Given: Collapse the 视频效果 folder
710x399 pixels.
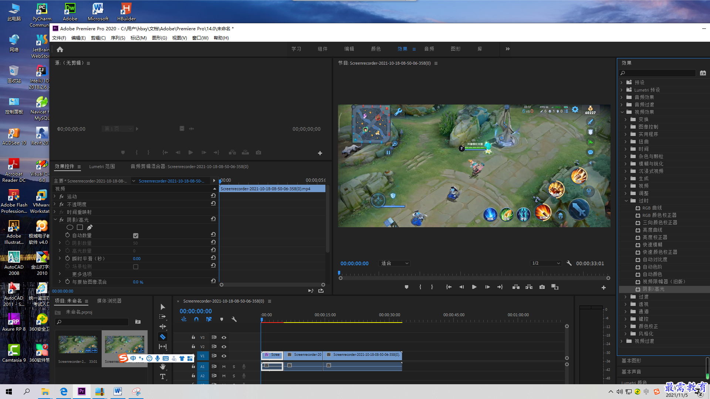Looking at the screenshot, I should click(x=622, y=112).
